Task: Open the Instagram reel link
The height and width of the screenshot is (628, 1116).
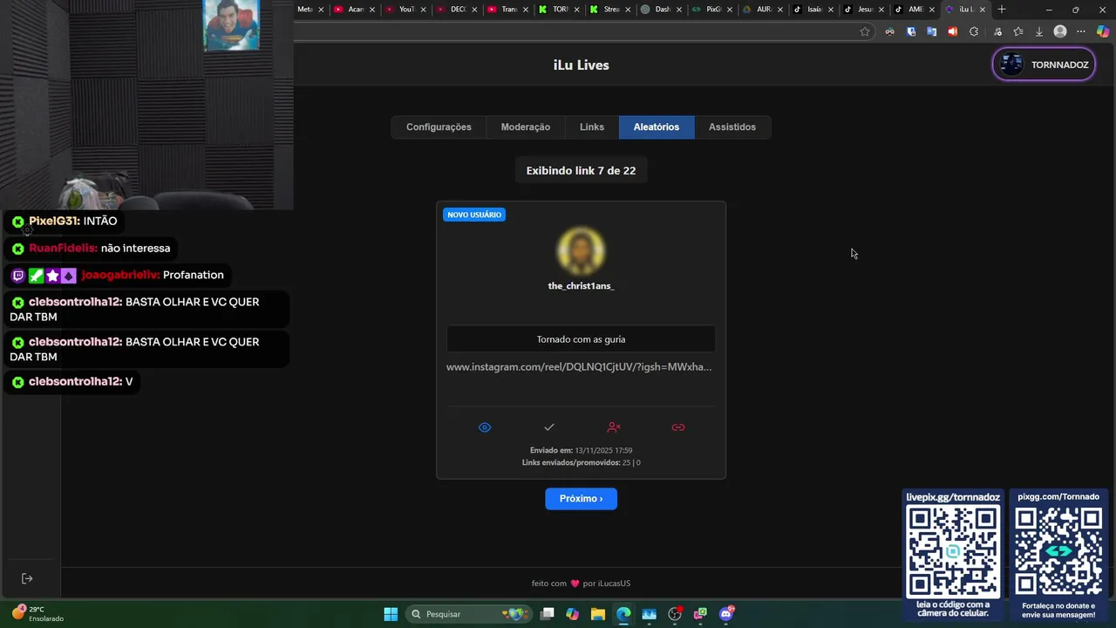Action: [x=579, y=367]
